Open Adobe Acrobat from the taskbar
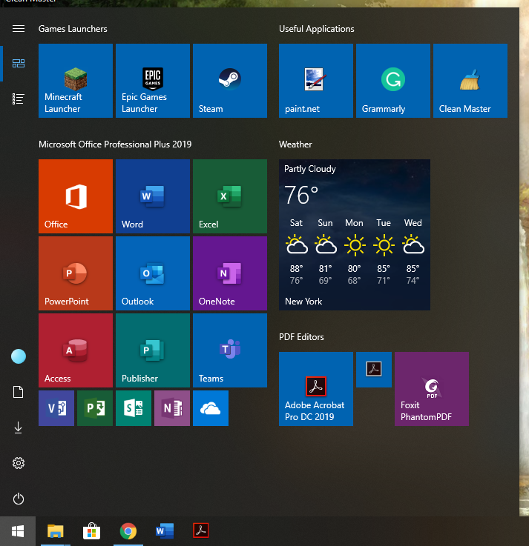The image size is (529, 546). 201,531
